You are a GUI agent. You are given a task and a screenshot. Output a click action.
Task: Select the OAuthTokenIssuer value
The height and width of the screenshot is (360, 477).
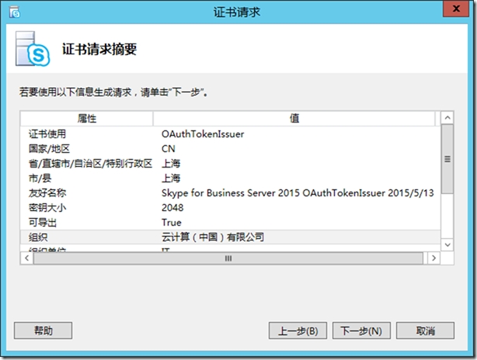(203, 134)
